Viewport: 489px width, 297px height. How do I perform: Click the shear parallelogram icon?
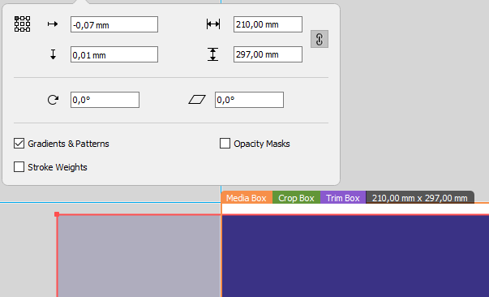[197, 100]
